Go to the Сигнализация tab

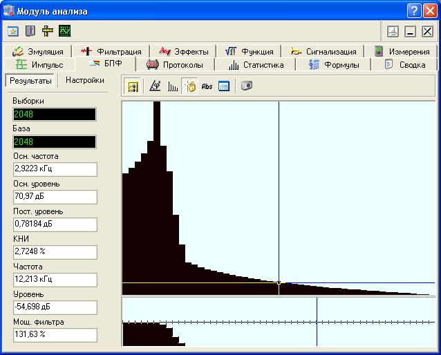pyautogui.click(x=324, y=51)
